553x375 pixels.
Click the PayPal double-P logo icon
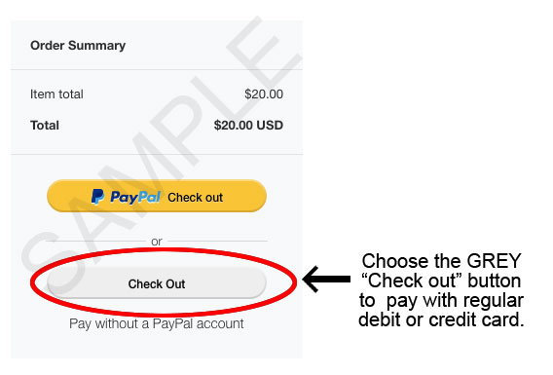(x=97, y=197)
